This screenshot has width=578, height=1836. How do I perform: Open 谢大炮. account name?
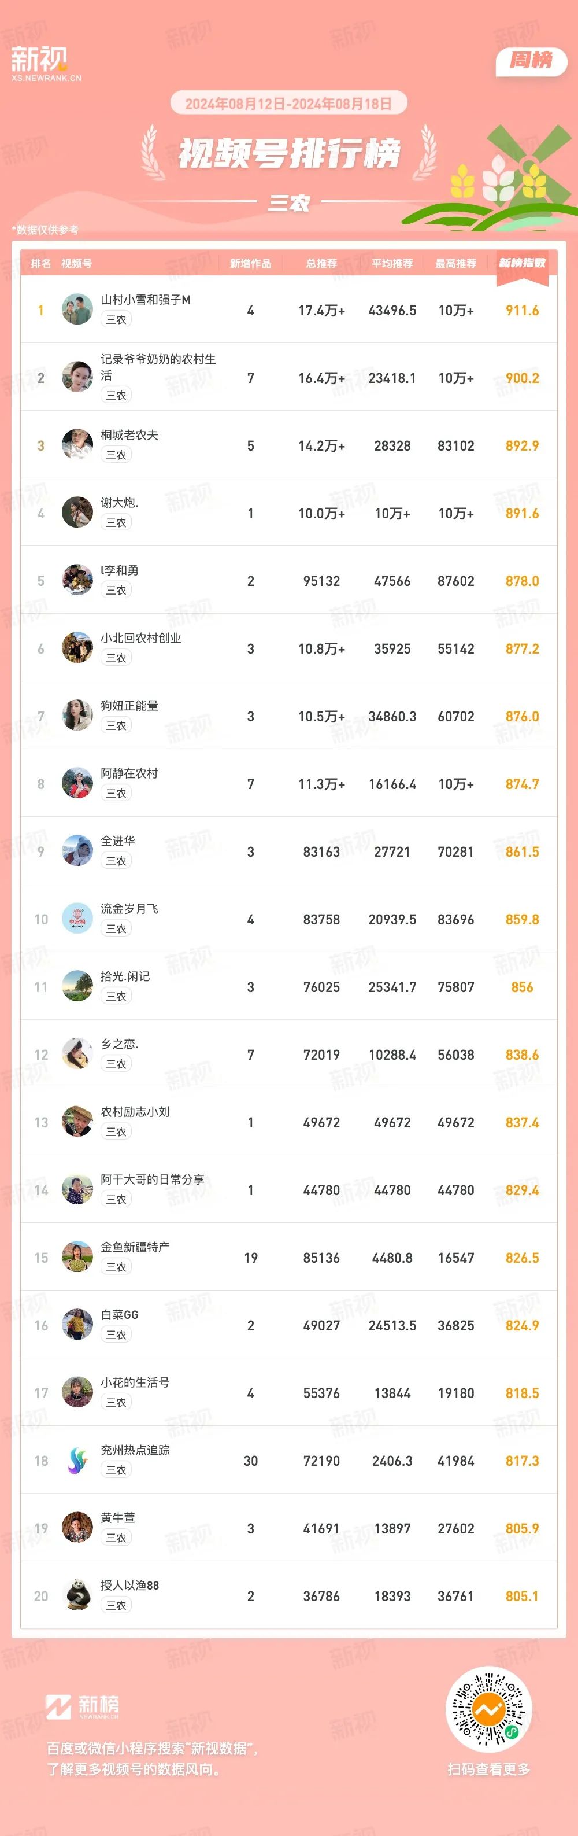tap(120, 503)
